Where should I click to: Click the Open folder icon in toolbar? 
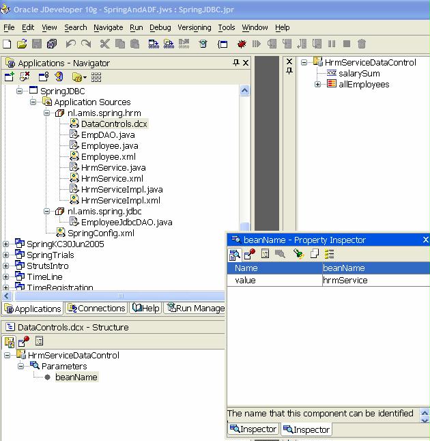22,44
